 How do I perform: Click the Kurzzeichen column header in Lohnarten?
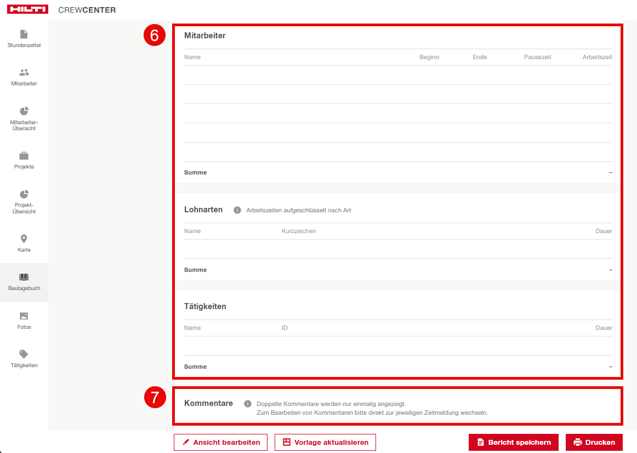pos(298,231)
